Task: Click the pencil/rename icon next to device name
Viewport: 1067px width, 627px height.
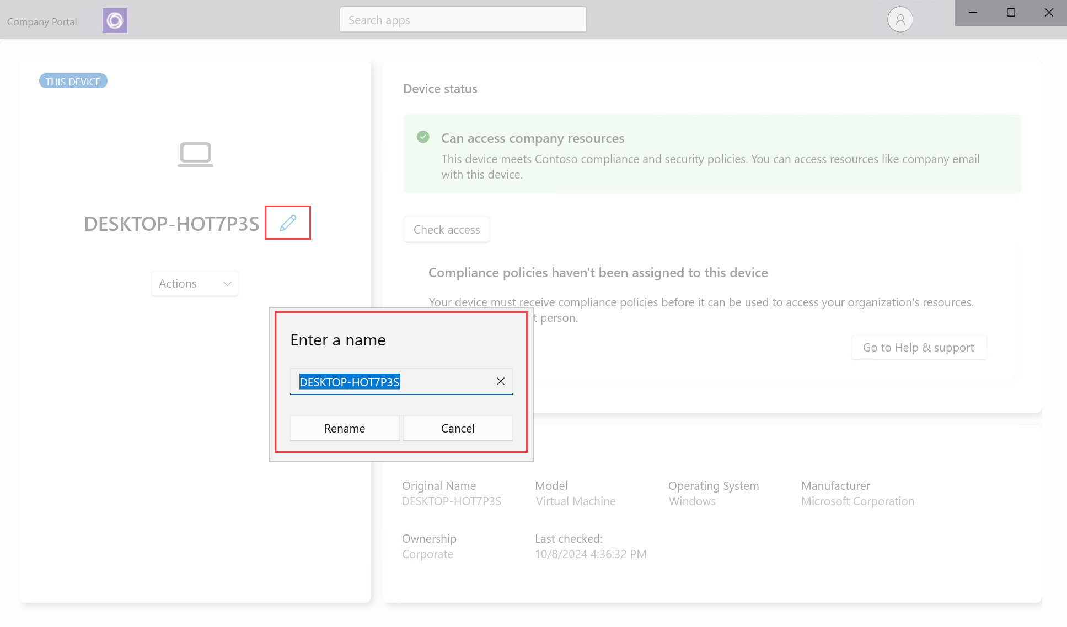Action: pyautogui.click(x=287, y=223)
